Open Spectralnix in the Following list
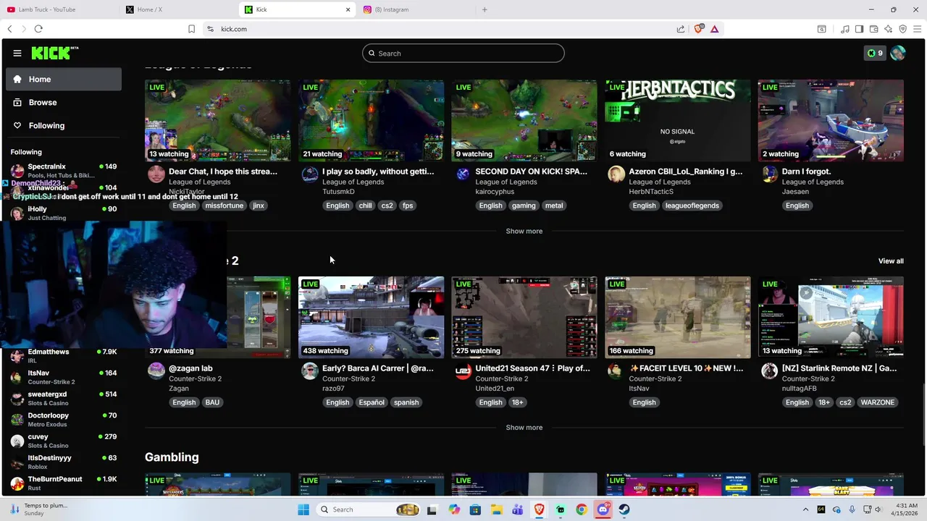The height and width of the screenshot is (521, 927). 64,171
